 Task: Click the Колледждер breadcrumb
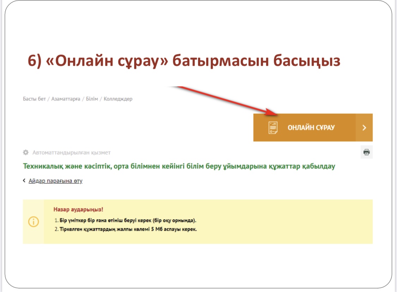click(x=118, y=99)
